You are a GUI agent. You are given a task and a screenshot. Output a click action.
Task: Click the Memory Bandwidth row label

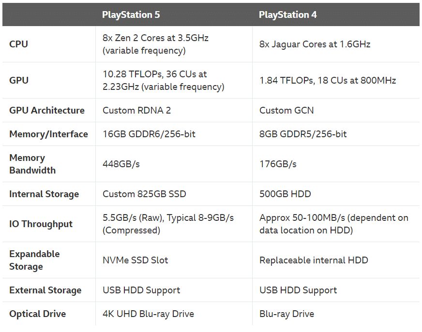pyautogui.click(x=32, y=164)
